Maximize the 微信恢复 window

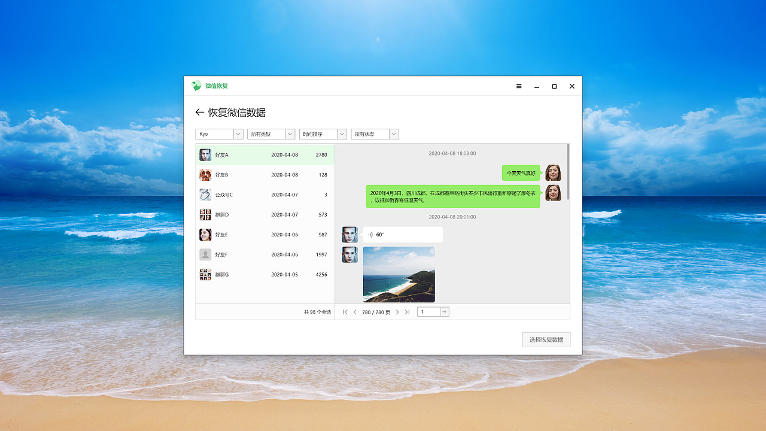coord(554,86)
